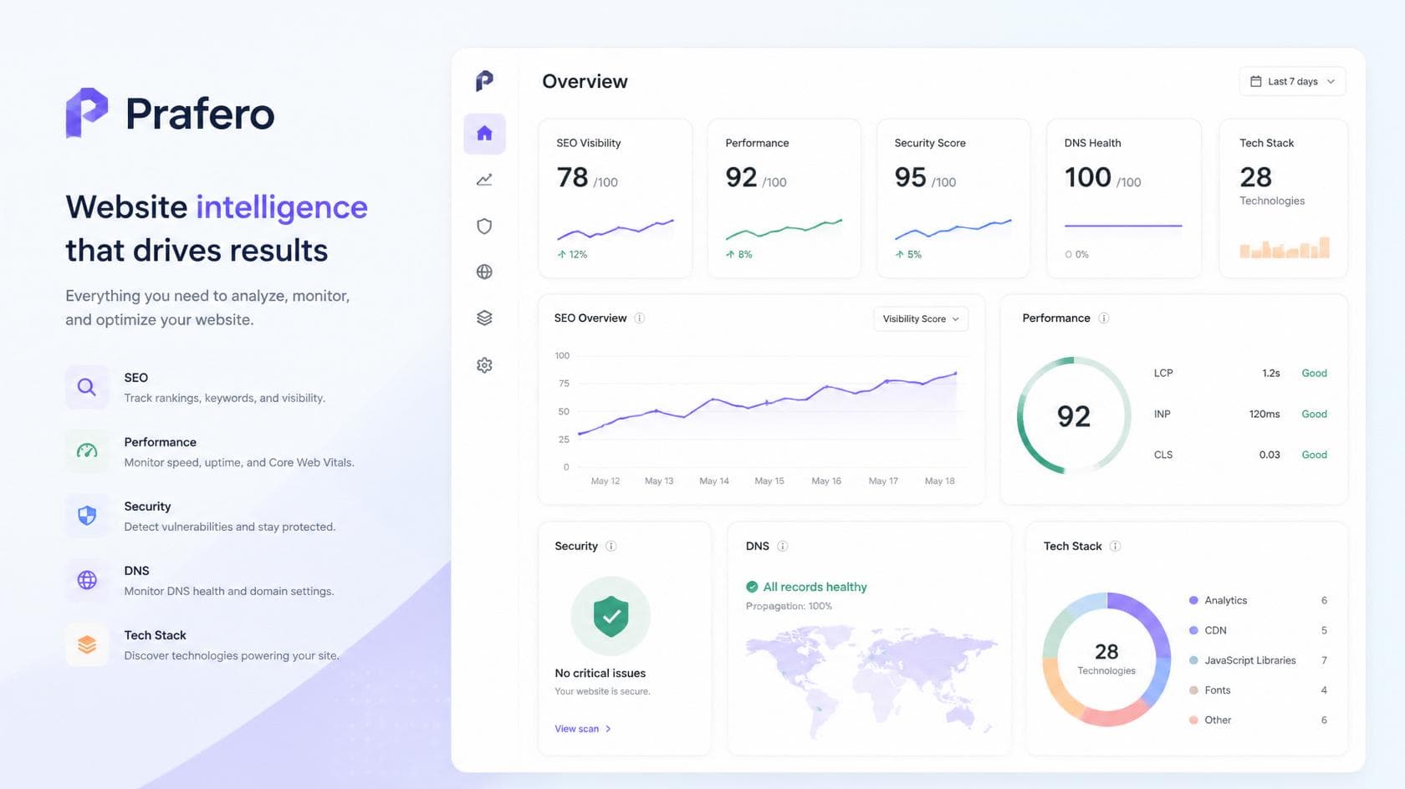Viewport: 1405px width, 789px height.
Task: Click the Overview page heading
Action: click(x=585, y=81)
